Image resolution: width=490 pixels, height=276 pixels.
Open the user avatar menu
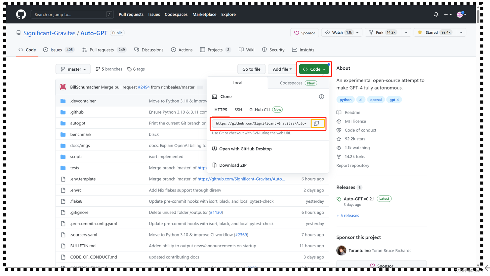pos(461,14)
